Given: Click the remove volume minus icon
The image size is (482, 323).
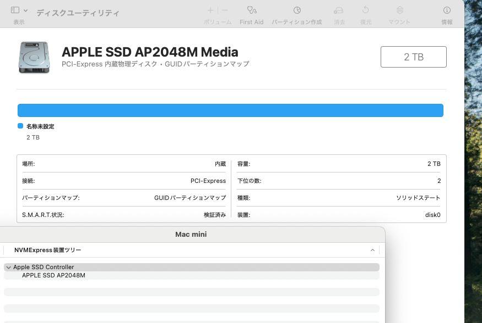Looking at the screenshot, I should click(x=225, y=10).
